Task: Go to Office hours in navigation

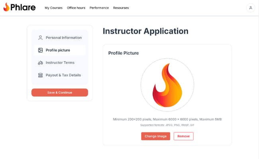Action: click(76, 8)
